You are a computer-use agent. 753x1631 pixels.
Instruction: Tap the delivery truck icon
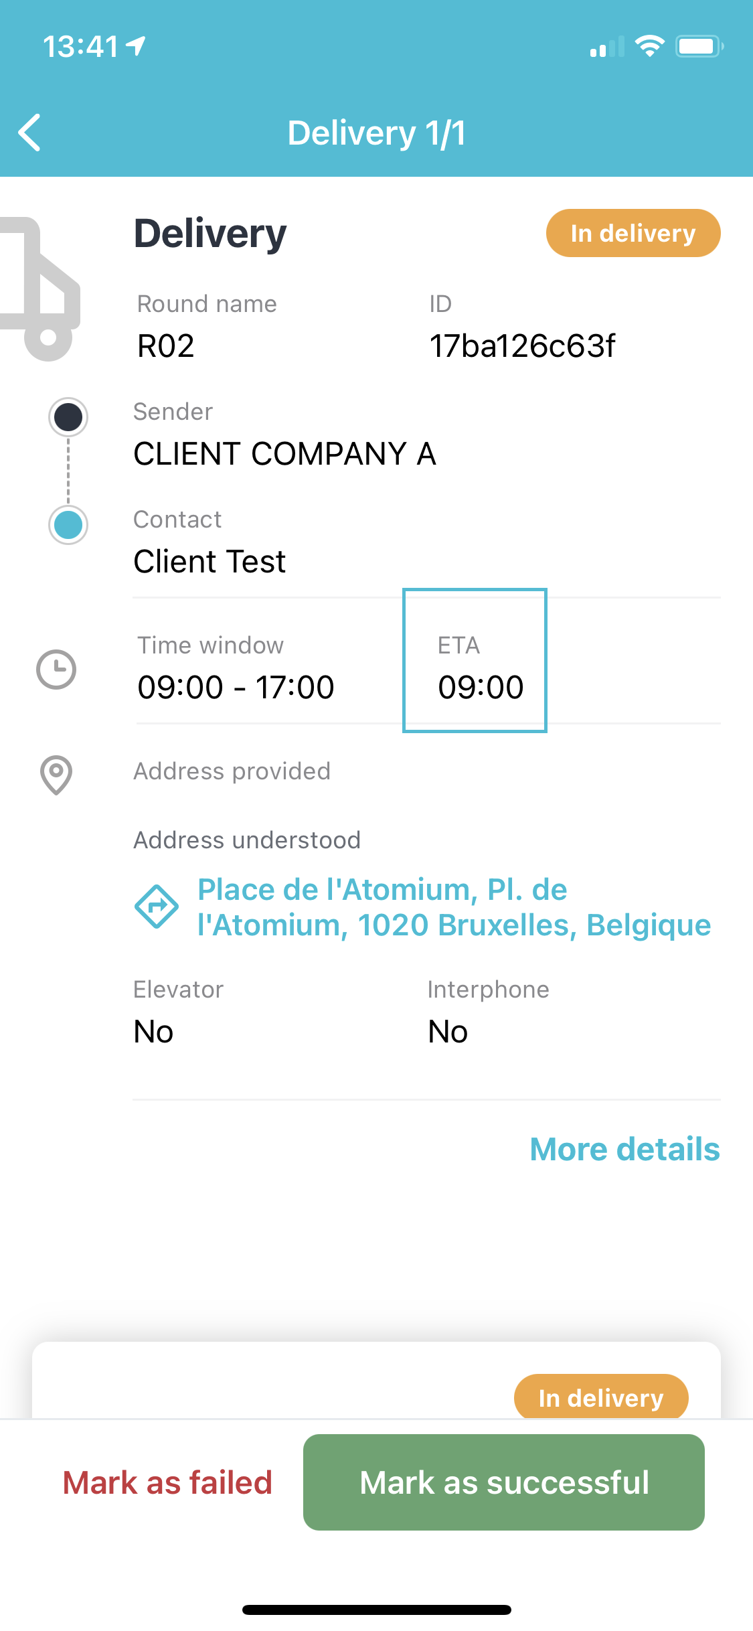[x=40, y=289]
